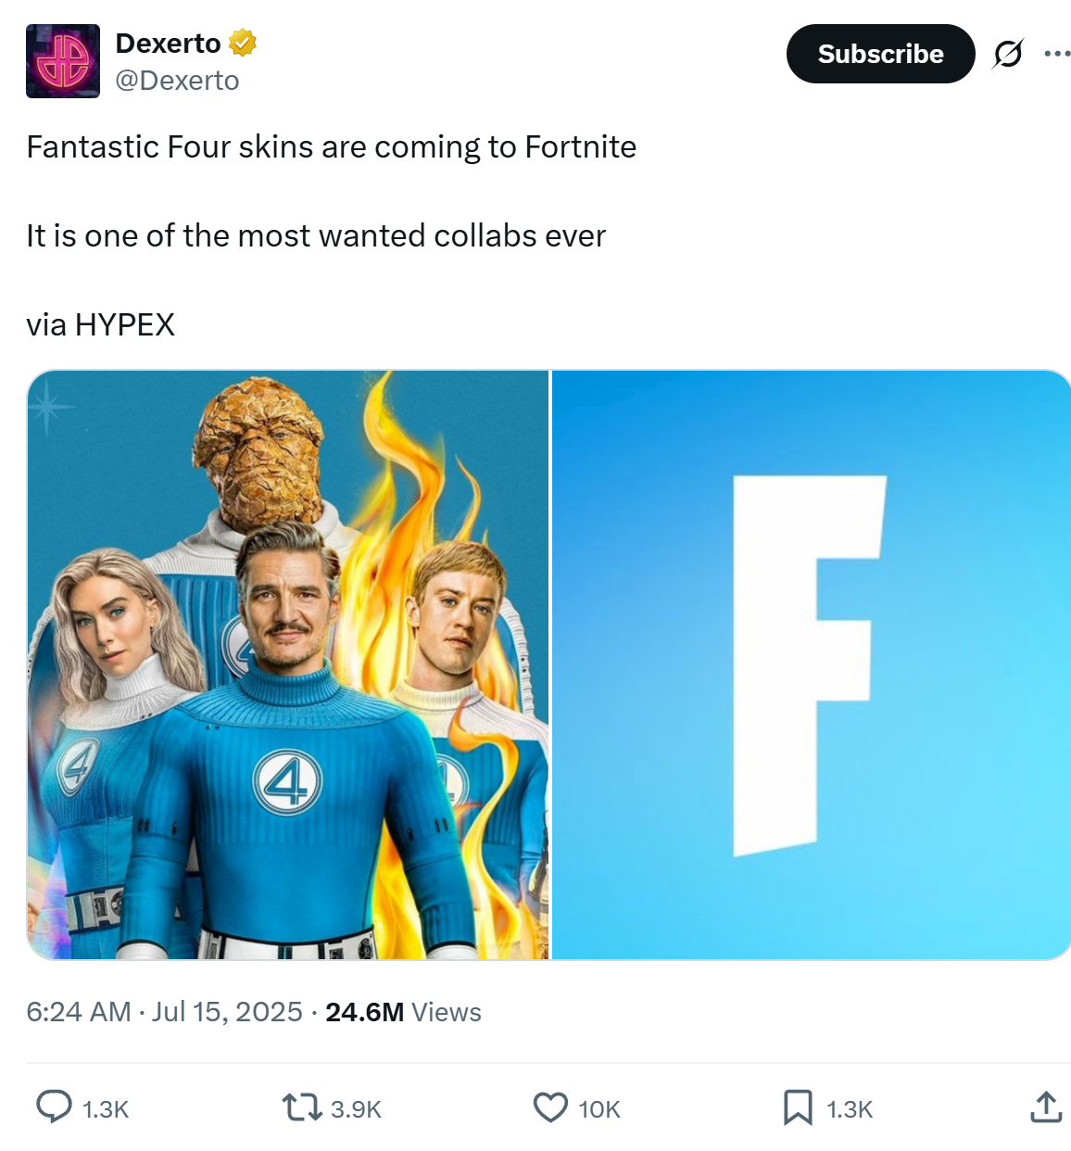Share the post via upload arrow icon
1071x1151 pixels.
click(1046, 1107)
